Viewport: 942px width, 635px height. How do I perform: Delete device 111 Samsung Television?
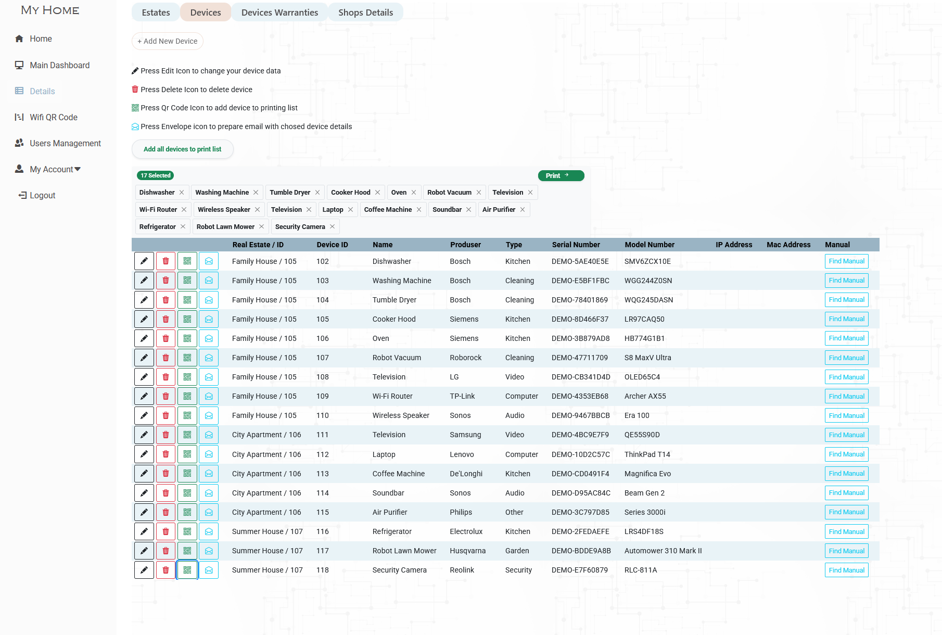(x=166, y=435)
